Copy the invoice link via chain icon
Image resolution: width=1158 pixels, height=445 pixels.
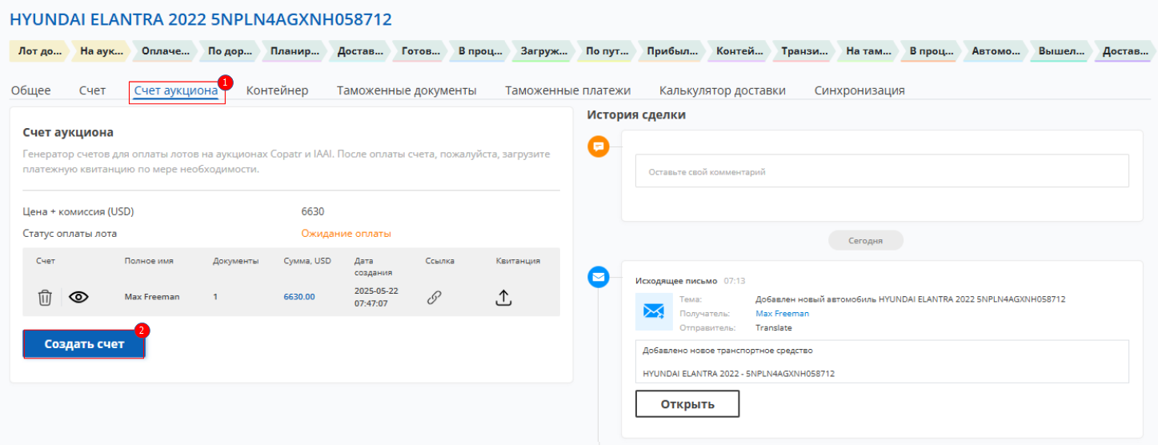coord(434,297)
